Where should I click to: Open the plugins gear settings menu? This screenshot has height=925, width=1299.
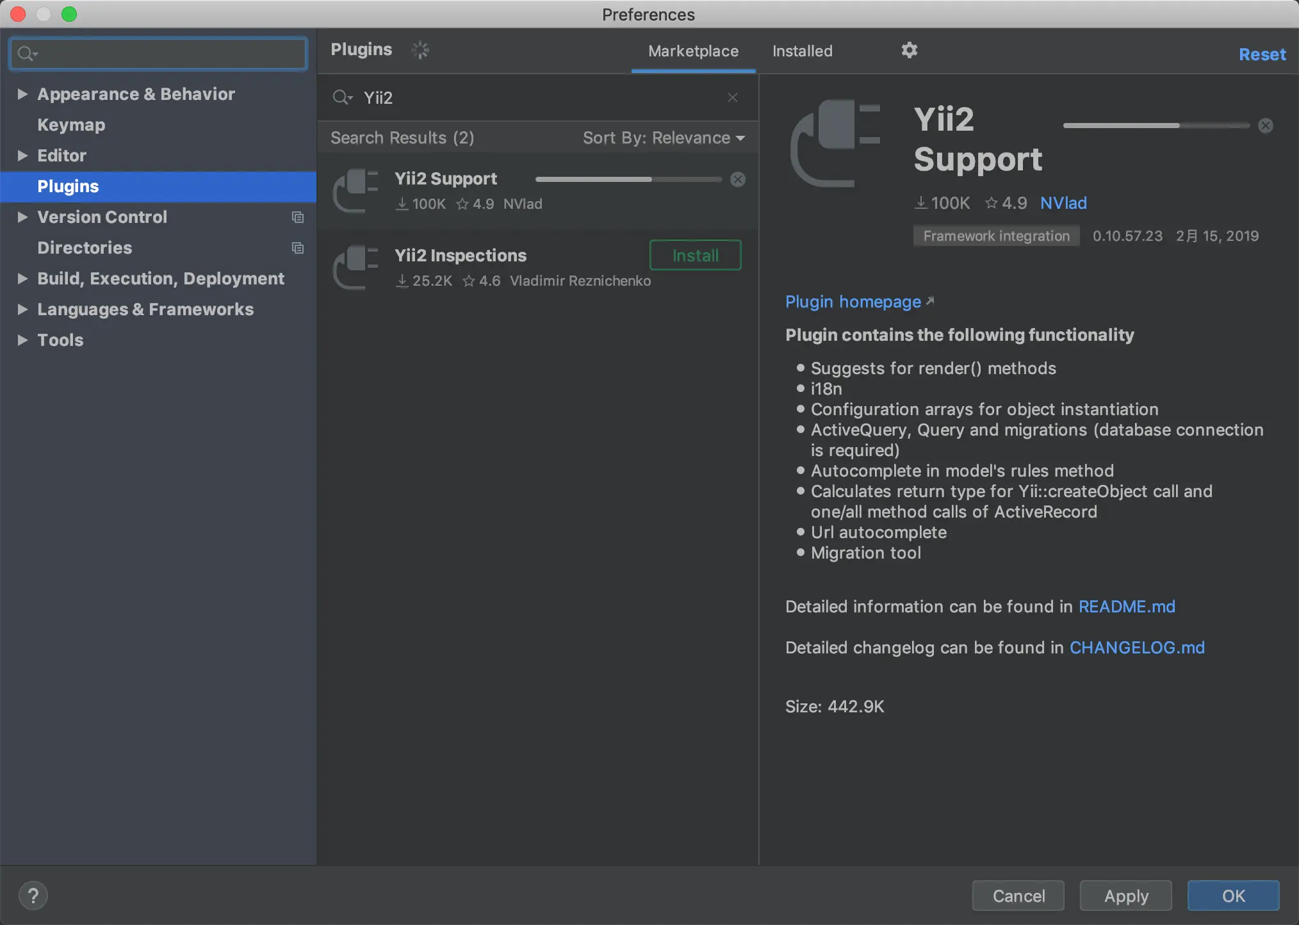point(909,50)
